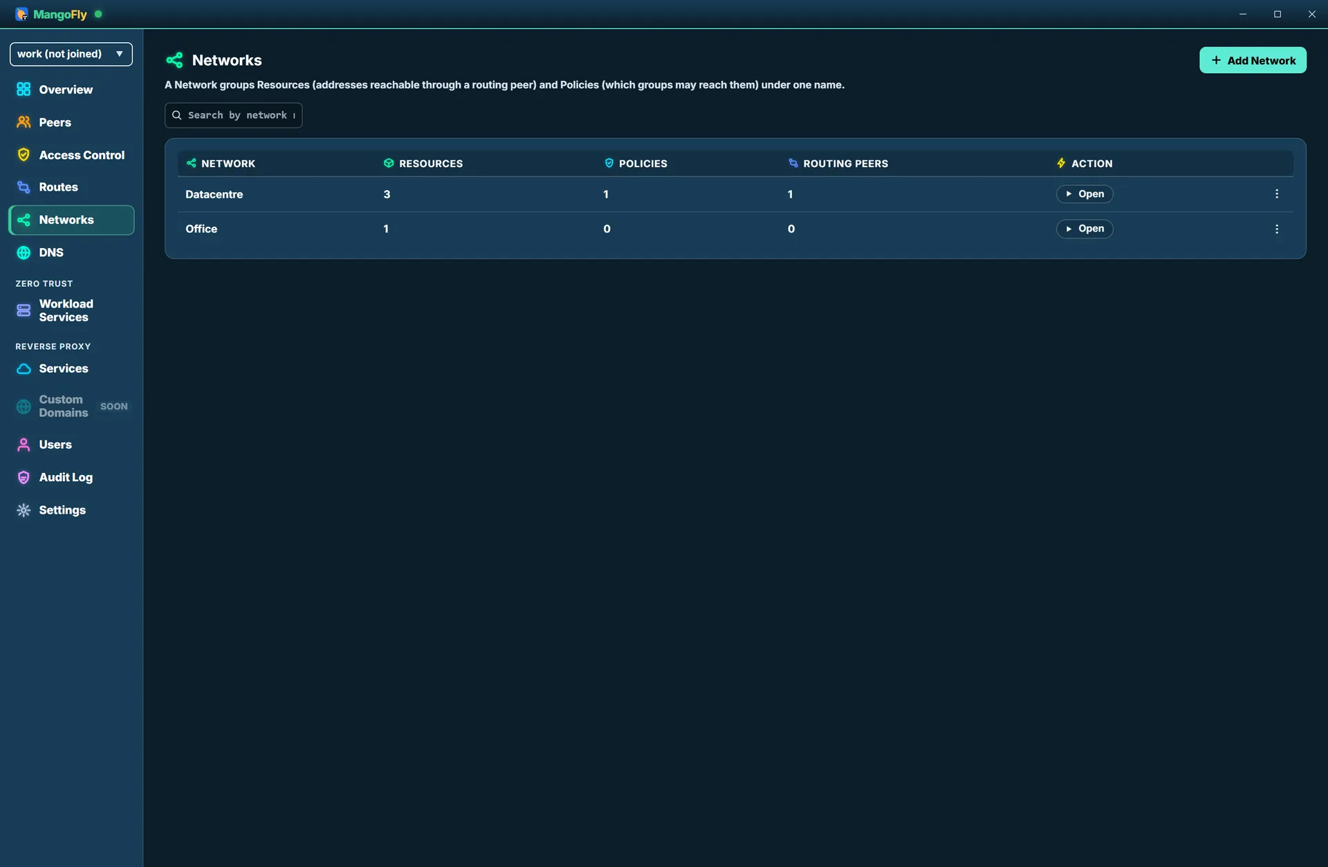Click the Settings gear icon

coord(24,510)
